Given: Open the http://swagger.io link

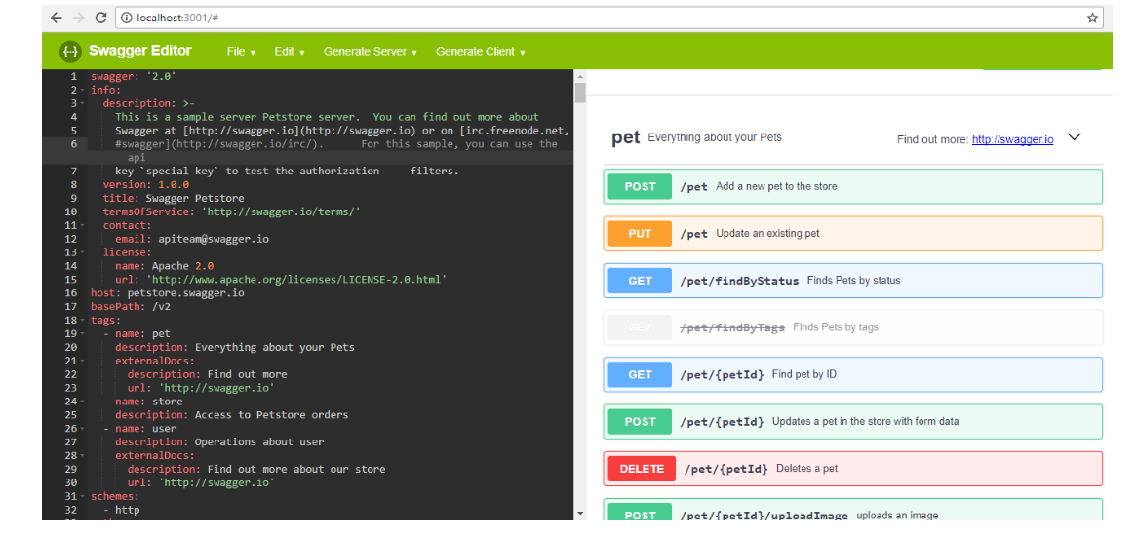Looking at the screenshot, I should coord(1012,139).
